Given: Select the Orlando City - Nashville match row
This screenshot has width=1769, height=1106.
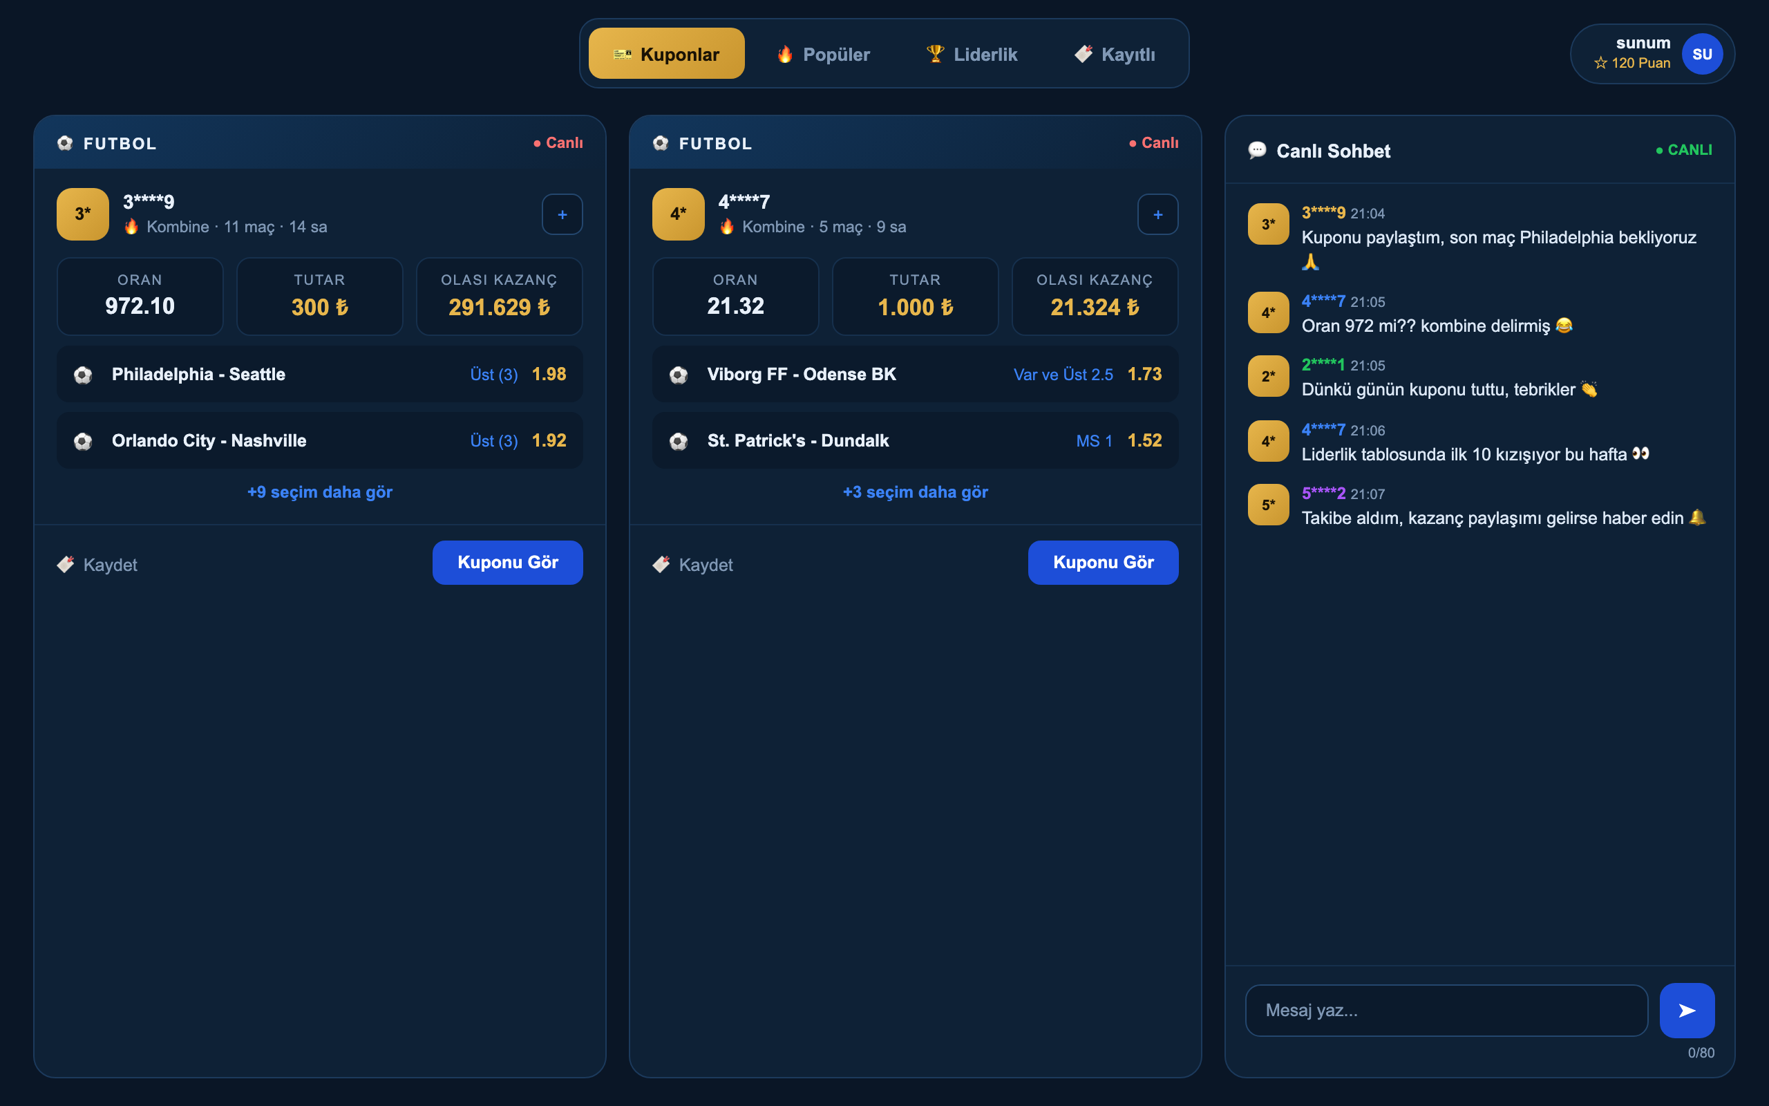Looking at the screenshot, I should coord(320,441).
